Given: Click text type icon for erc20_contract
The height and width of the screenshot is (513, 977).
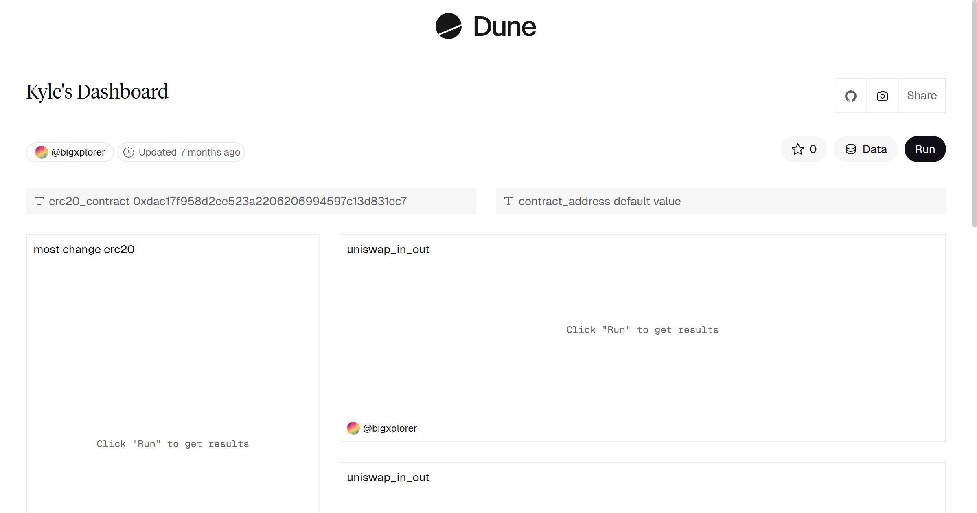Looking at the screenshot, I should click(39, 201).
